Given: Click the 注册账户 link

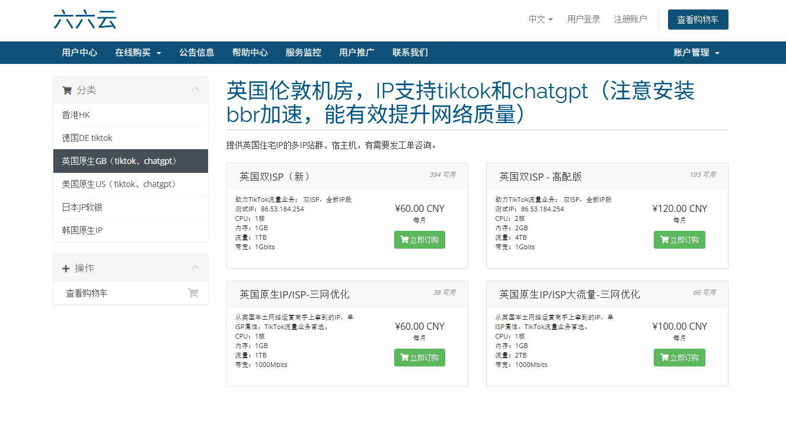Looking at the screenshot, I should click(630, 19).
